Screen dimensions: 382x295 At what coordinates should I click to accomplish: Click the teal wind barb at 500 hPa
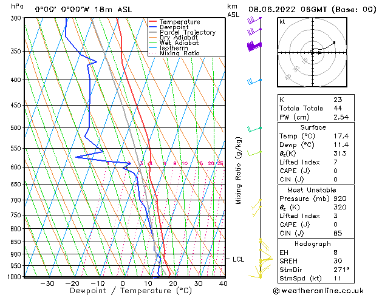pos(254,129)
